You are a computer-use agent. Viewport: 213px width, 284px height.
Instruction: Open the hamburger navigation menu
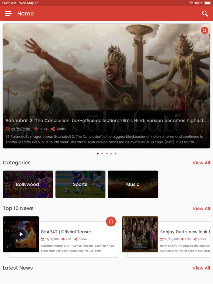9,13
